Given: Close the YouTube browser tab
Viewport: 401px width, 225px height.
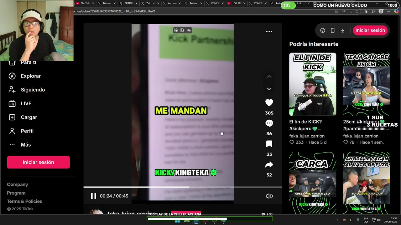Looking at the screenshot, I should click(93, 3).
